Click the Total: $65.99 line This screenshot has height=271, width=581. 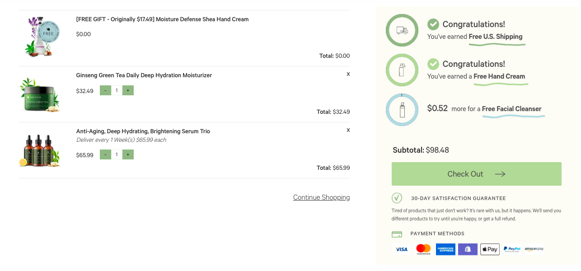[x=333, y=168]
